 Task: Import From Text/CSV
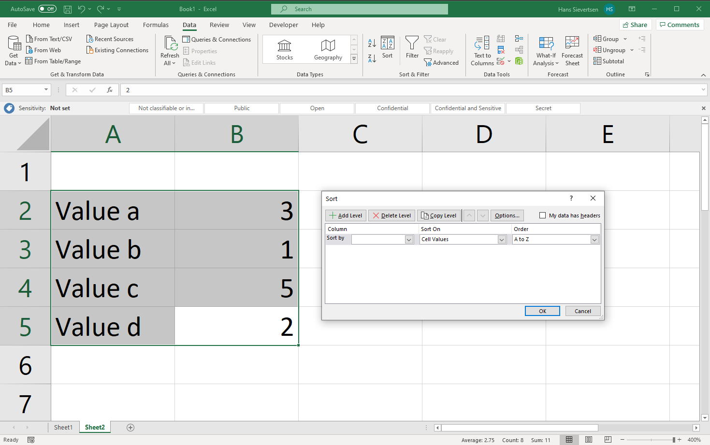click(49, 39)
